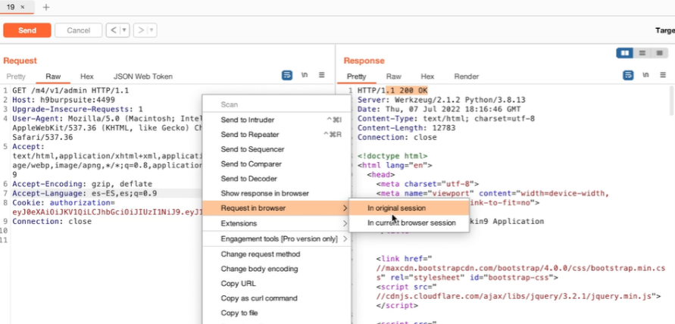Expand Engagement tools submenu
The width and height of the screenshot is (675, 324).
point(277,238)
